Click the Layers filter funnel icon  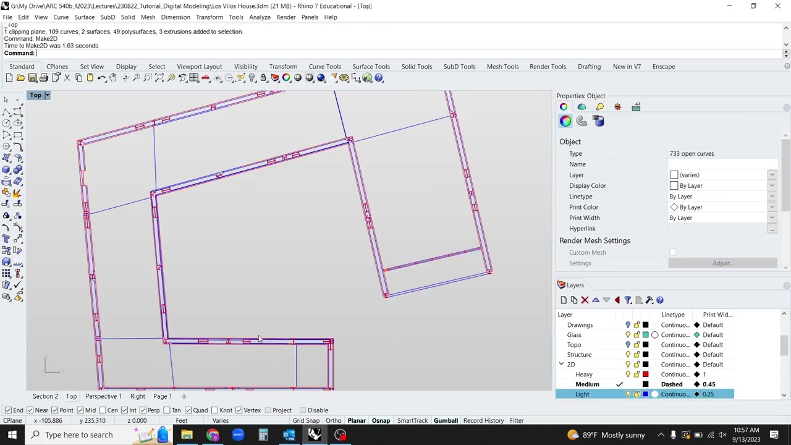[628, 300]
